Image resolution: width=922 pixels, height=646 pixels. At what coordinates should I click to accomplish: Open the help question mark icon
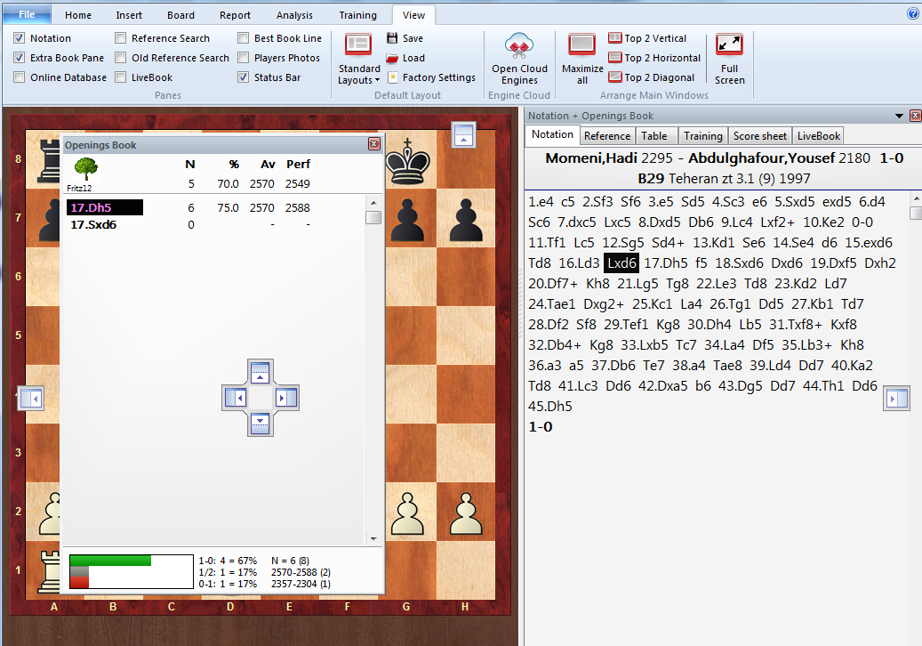pyautogui.click(x=912, y=13)
